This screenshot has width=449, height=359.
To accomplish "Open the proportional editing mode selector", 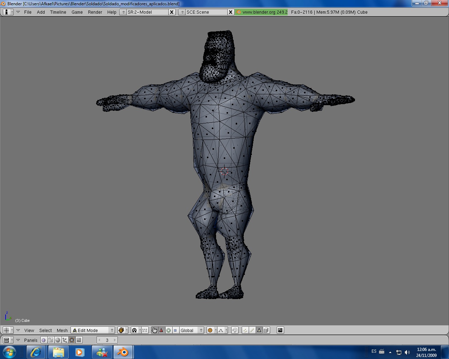I will [212, 330].
